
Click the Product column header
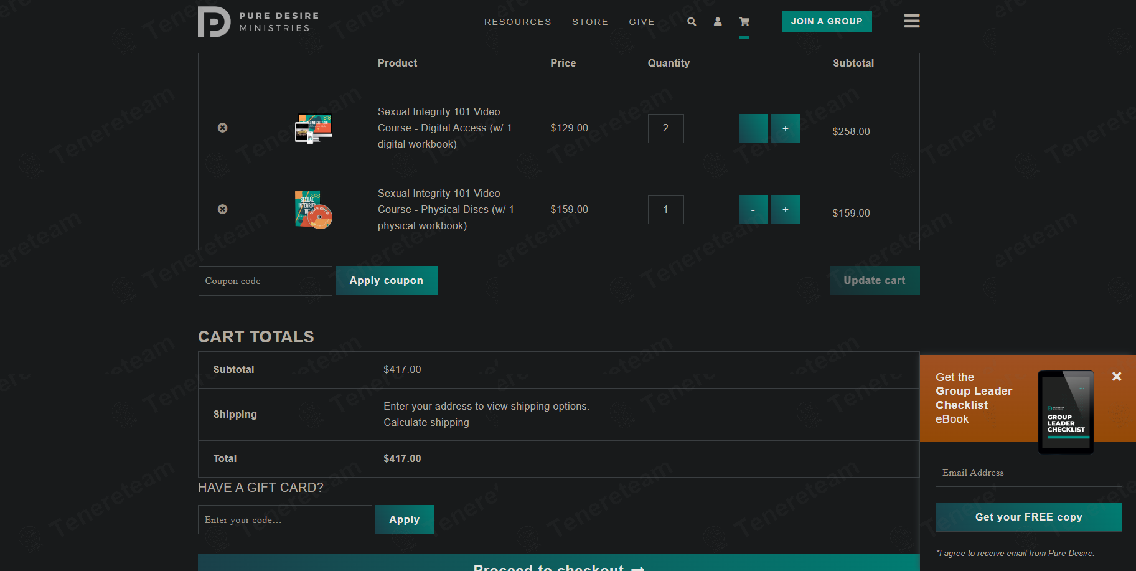(x=397, y=63)
